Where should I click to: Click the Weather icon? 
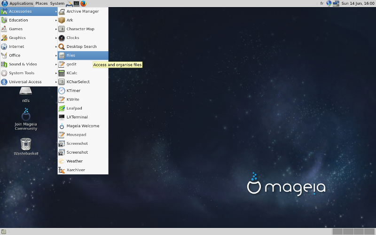point(62,161)
